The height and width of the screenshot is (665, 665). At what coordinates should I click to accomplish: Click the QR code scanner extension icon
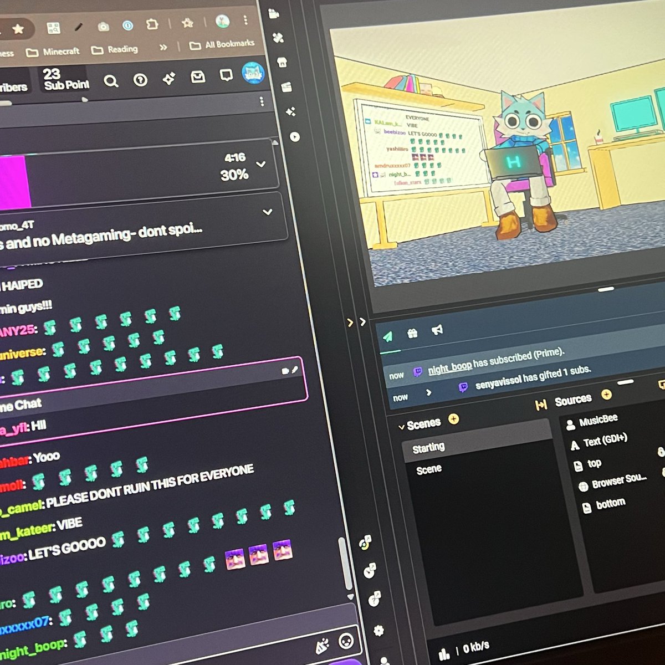(x=53, y=28)
